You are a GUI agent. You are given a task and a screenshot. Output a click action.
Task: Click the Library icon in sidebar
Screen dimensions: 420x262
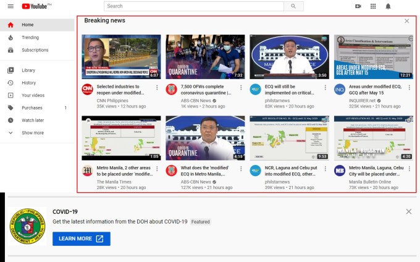point(10,70)
